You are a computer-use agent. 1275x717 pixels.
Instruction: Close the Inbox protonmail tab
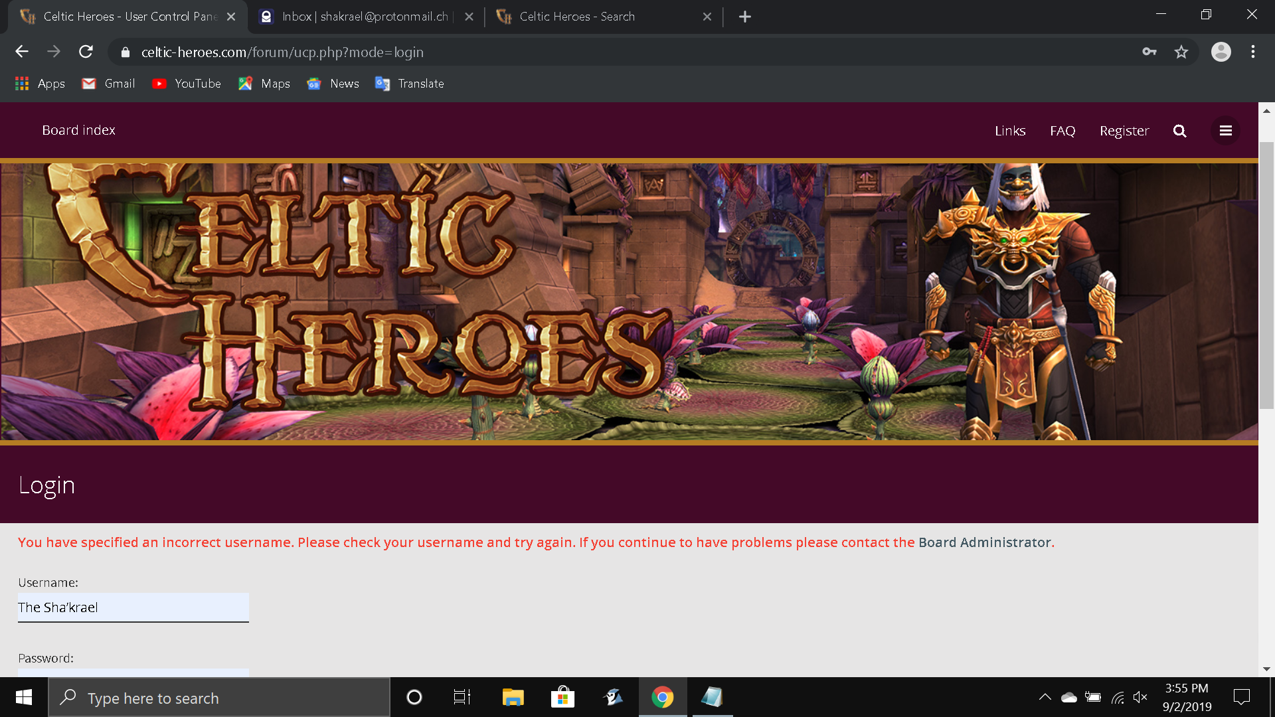pyautogui.click(x=469, y=17)
